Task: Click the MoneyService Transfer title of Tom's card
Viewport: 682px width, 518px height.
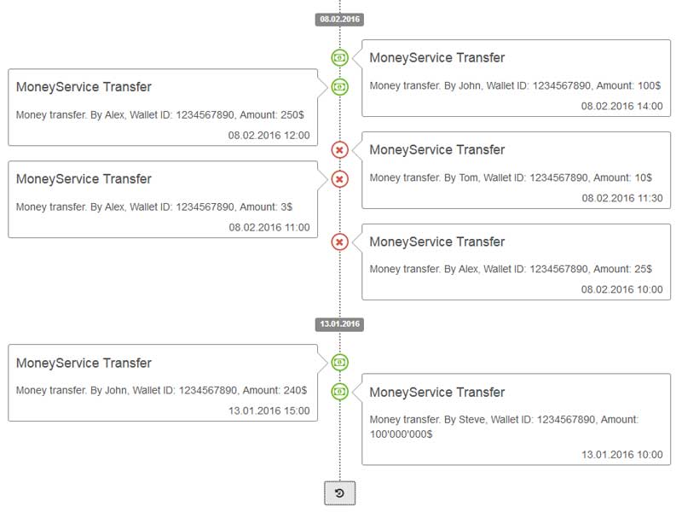Action: click(437, 149)
